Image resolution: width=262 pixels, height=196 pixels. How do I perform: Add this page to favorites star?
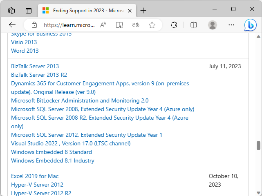point(152,25)
